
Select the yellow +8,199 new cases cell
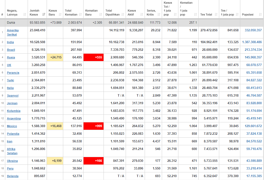55,161
